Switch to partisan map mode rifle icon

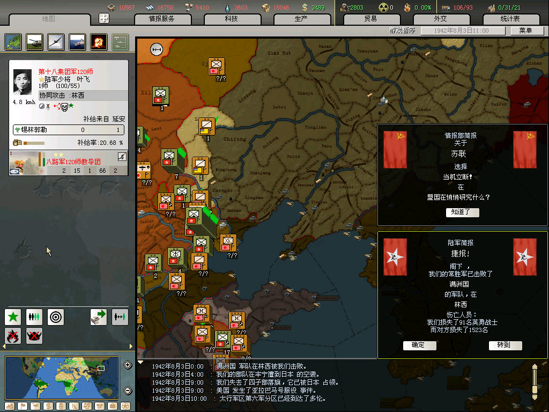click(74, 406)
